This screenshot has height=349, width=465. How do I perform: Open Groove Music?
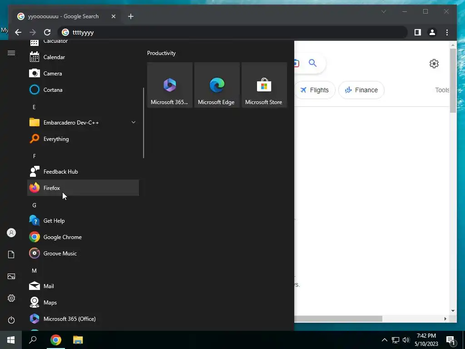pos(83,253)
